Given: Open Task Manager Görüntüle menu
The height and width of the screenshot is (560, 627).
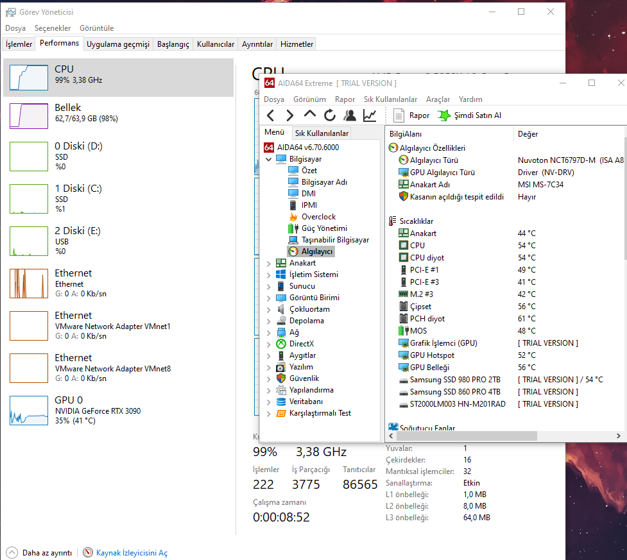Looking at the screenshot, I should 96,28.
